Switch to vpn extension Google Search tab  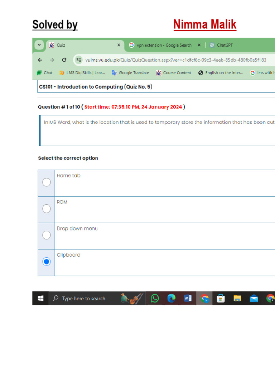164,45
